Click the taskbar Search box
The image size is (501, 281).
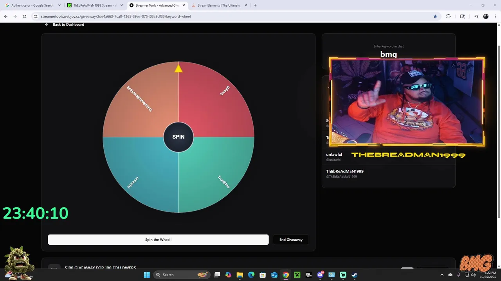(x=182, y=275)
